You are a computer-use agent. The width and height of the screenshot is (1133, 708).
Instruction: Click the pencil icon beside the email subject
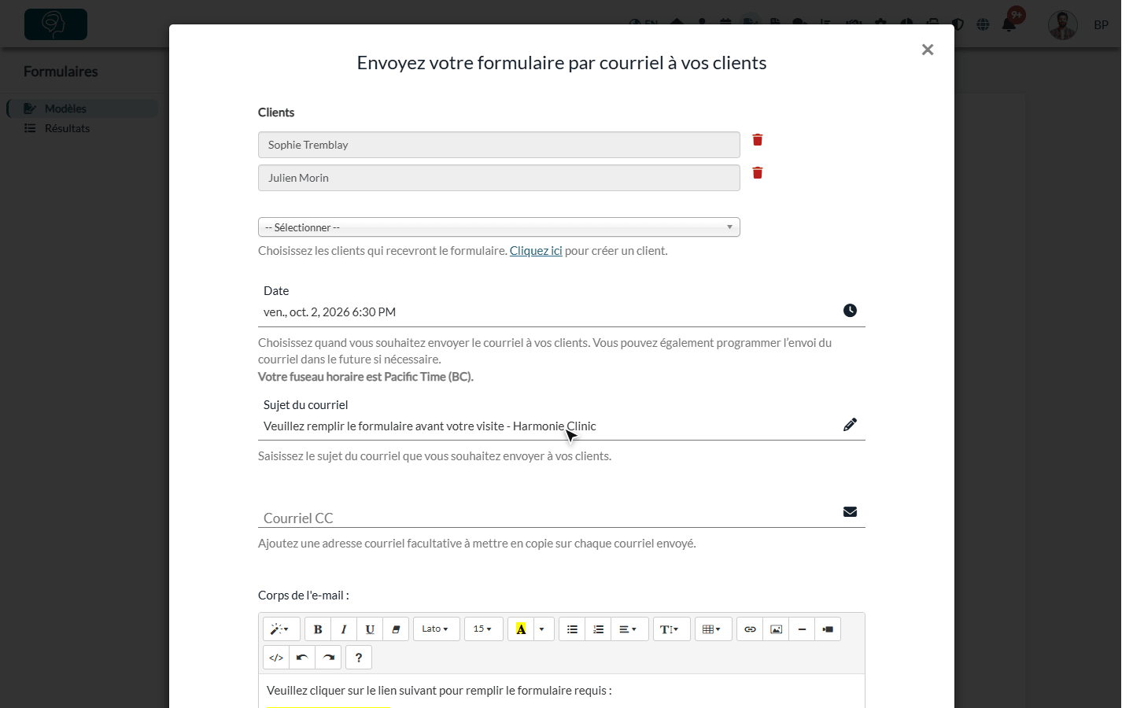pos(850,425)
